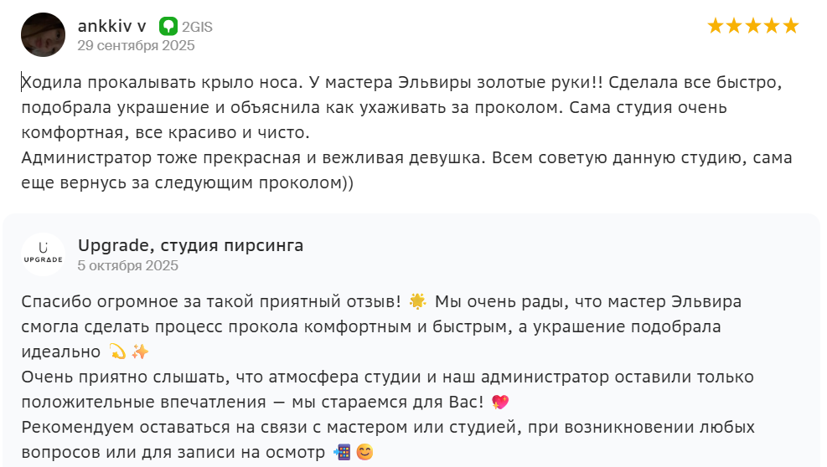Viewport: 827px width, 467px height.
Task: Click the sparkles emoji in the reply
Action: [139, 352]
